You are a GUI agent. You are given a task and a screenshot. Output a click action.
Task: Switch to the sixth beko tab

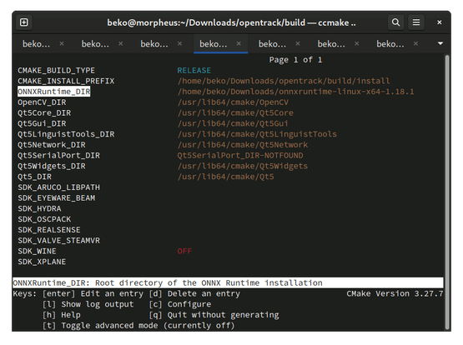coord(331,44)
